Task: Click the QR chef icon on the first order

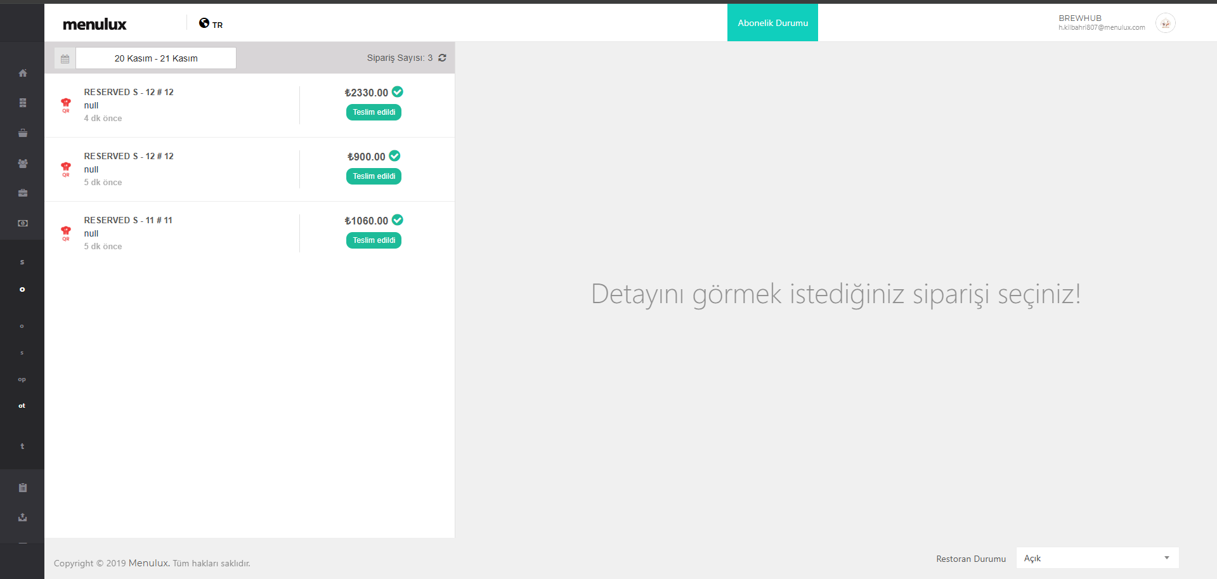Action: click(x=65, y=105)
